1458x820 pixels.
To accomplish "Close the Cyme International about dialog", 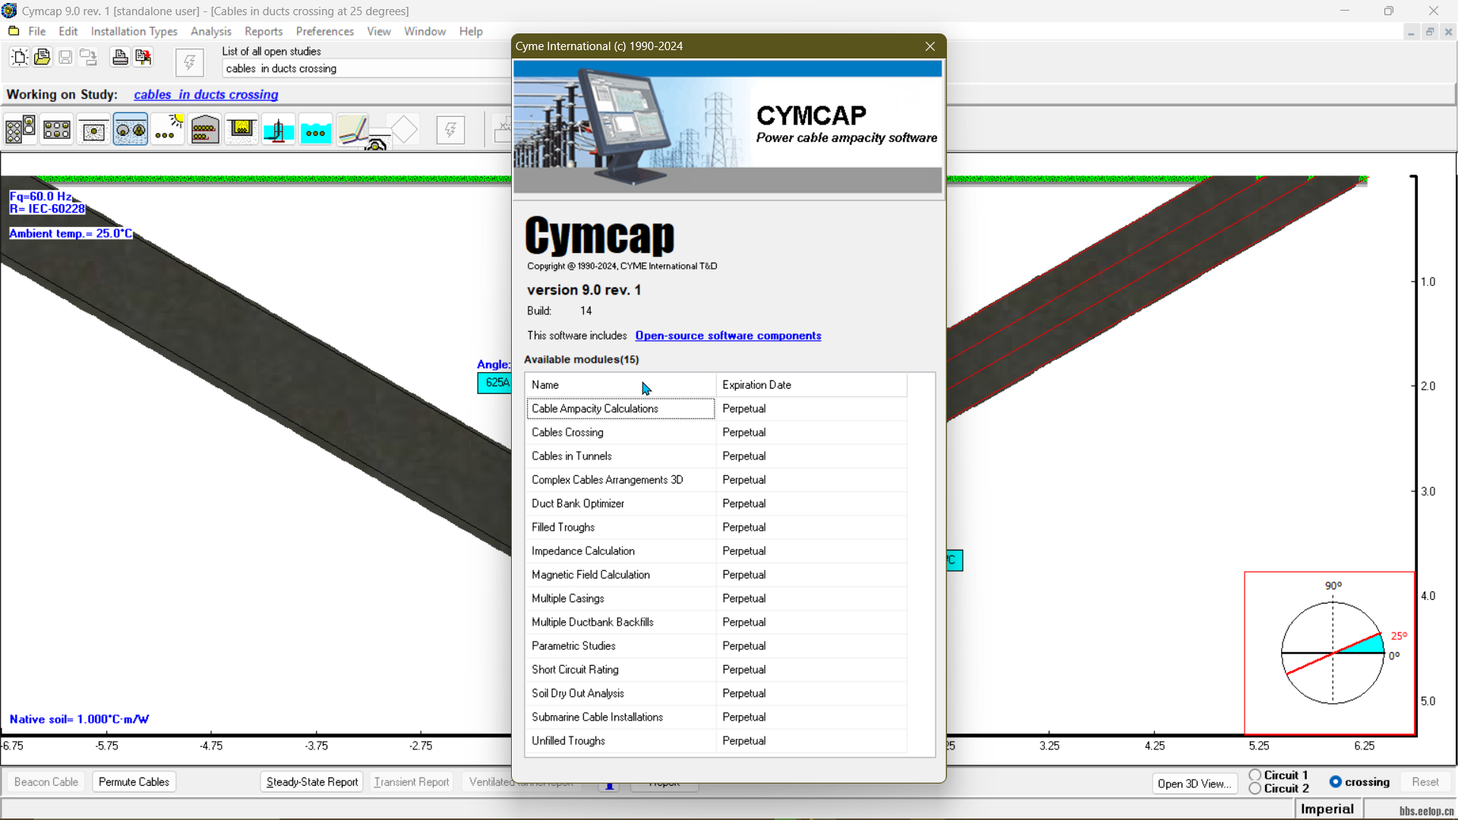I will 930,46.
